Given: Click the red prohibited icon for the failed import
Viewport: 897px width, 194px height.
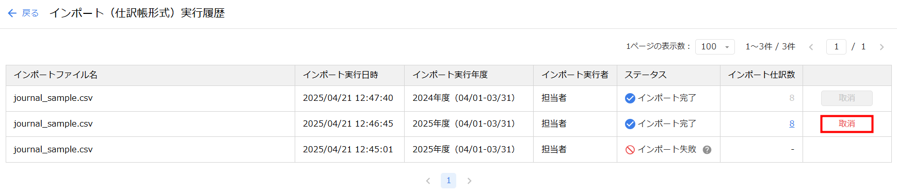Looking at the screenshot, I should pos(630,150).
